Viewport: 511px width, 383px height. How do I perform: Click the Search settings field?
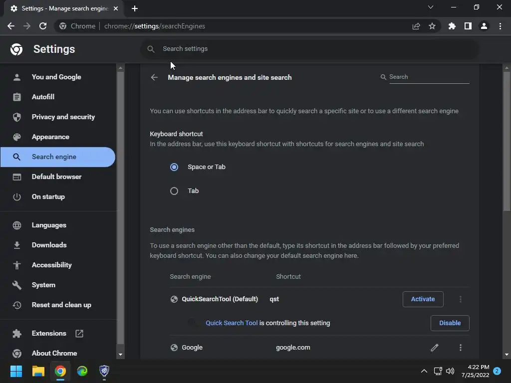coord(309,49)
